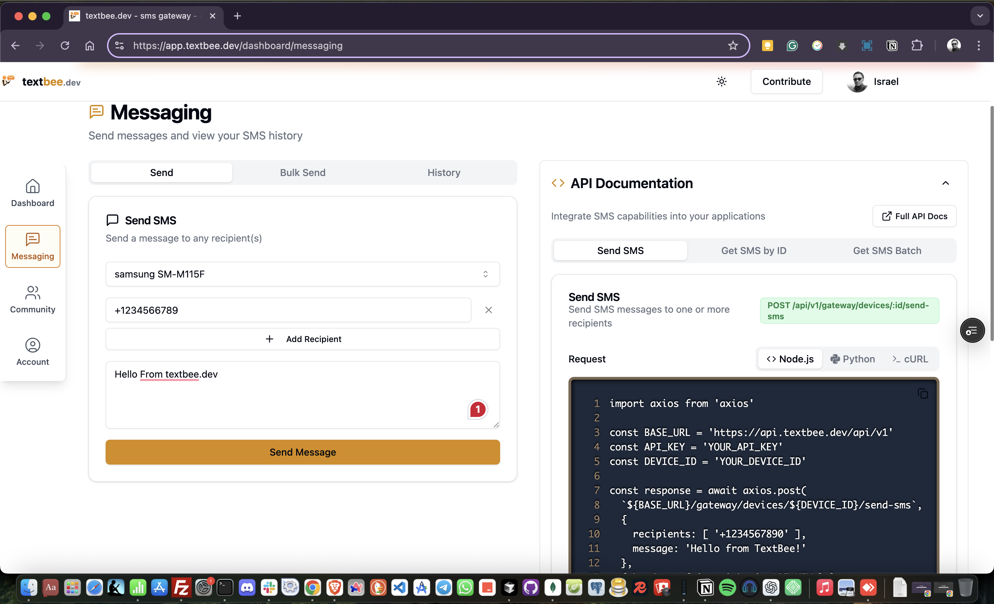This screenshot has height=604, width=994.
Task: Expand the tab search dropdown
Action: (980, 16)
